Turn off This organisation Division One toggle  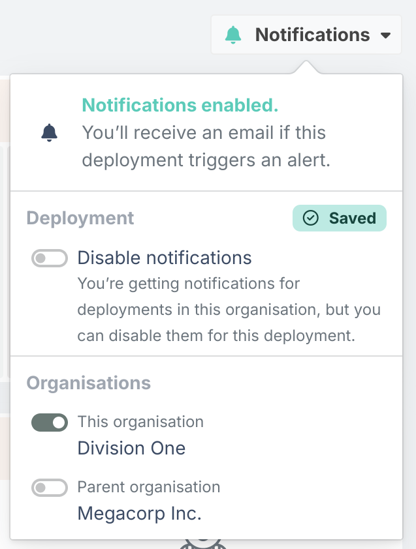(50, 423)
